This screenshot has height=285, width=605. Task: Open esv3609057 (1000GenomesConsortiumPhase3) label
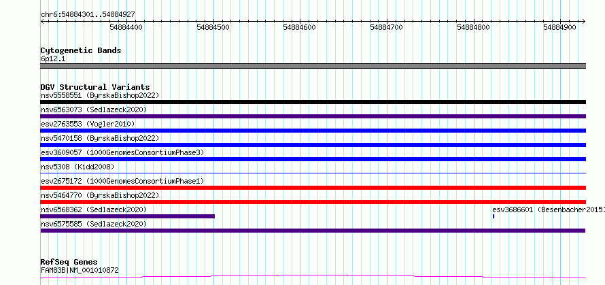tap(122, 152)
